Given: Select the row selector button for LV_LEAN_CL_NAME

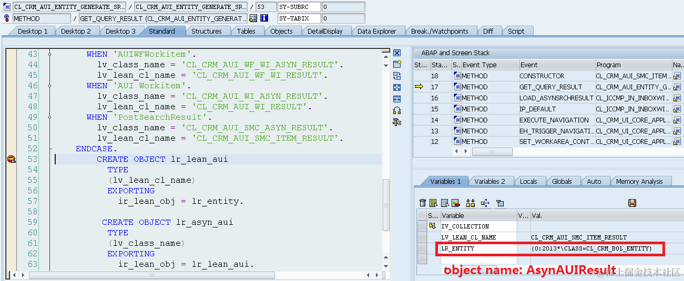Looking at the screenshot, I should (422, 237).
